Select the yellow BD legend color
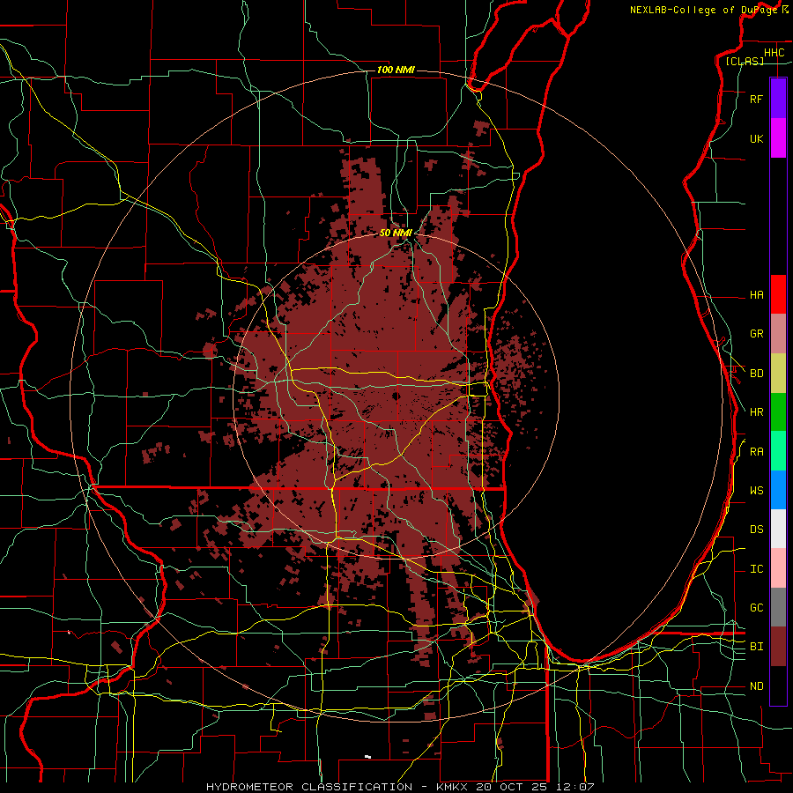Image resolution: width=793 pixels, height=793 pixels. click(778, 374)
